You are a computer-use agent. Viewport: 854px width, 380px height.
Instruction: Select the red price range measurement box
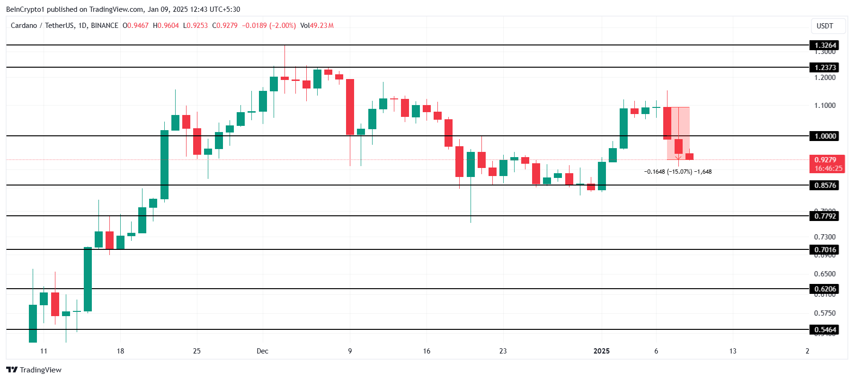[678, 133]
